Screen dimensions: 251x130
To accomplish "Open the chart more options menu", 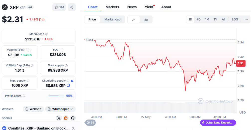I will coord(246,19).
